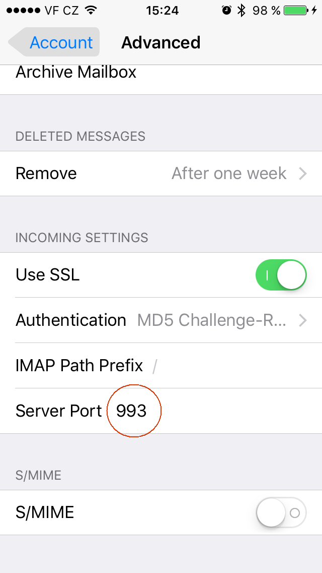The width and height of the screenshot is (322, 573).
Task: Open Authentication method selection
Action: (x=161, y=320)
